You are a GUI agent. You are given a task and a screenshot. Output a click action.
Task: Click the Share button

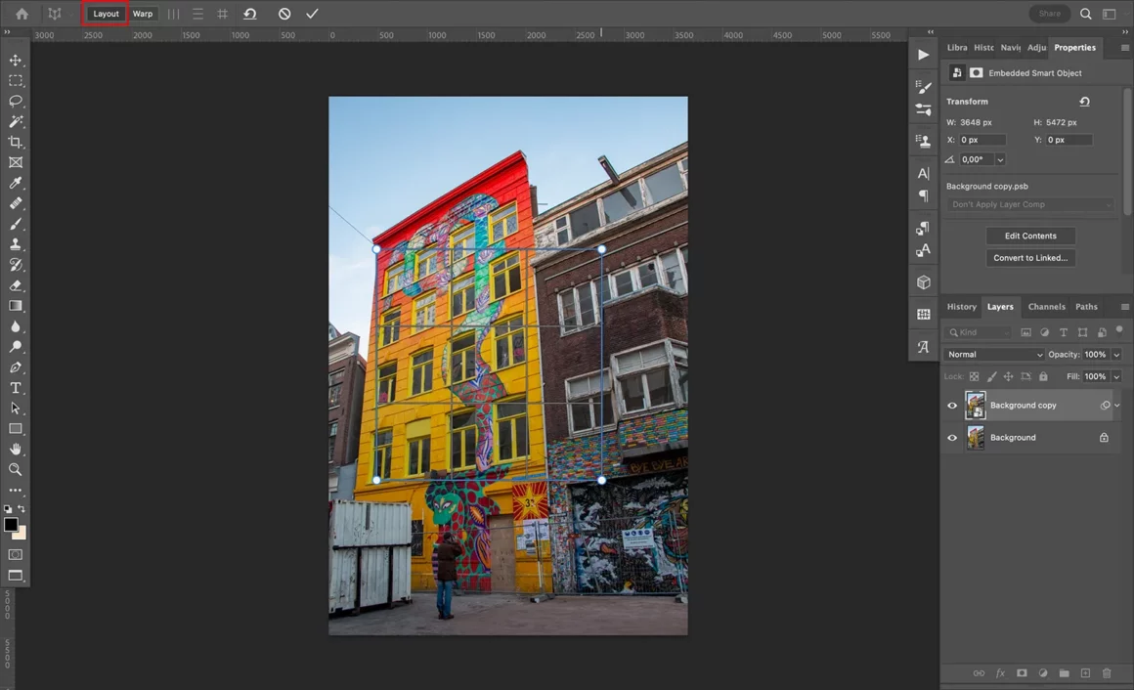(x=1049, y=14)
